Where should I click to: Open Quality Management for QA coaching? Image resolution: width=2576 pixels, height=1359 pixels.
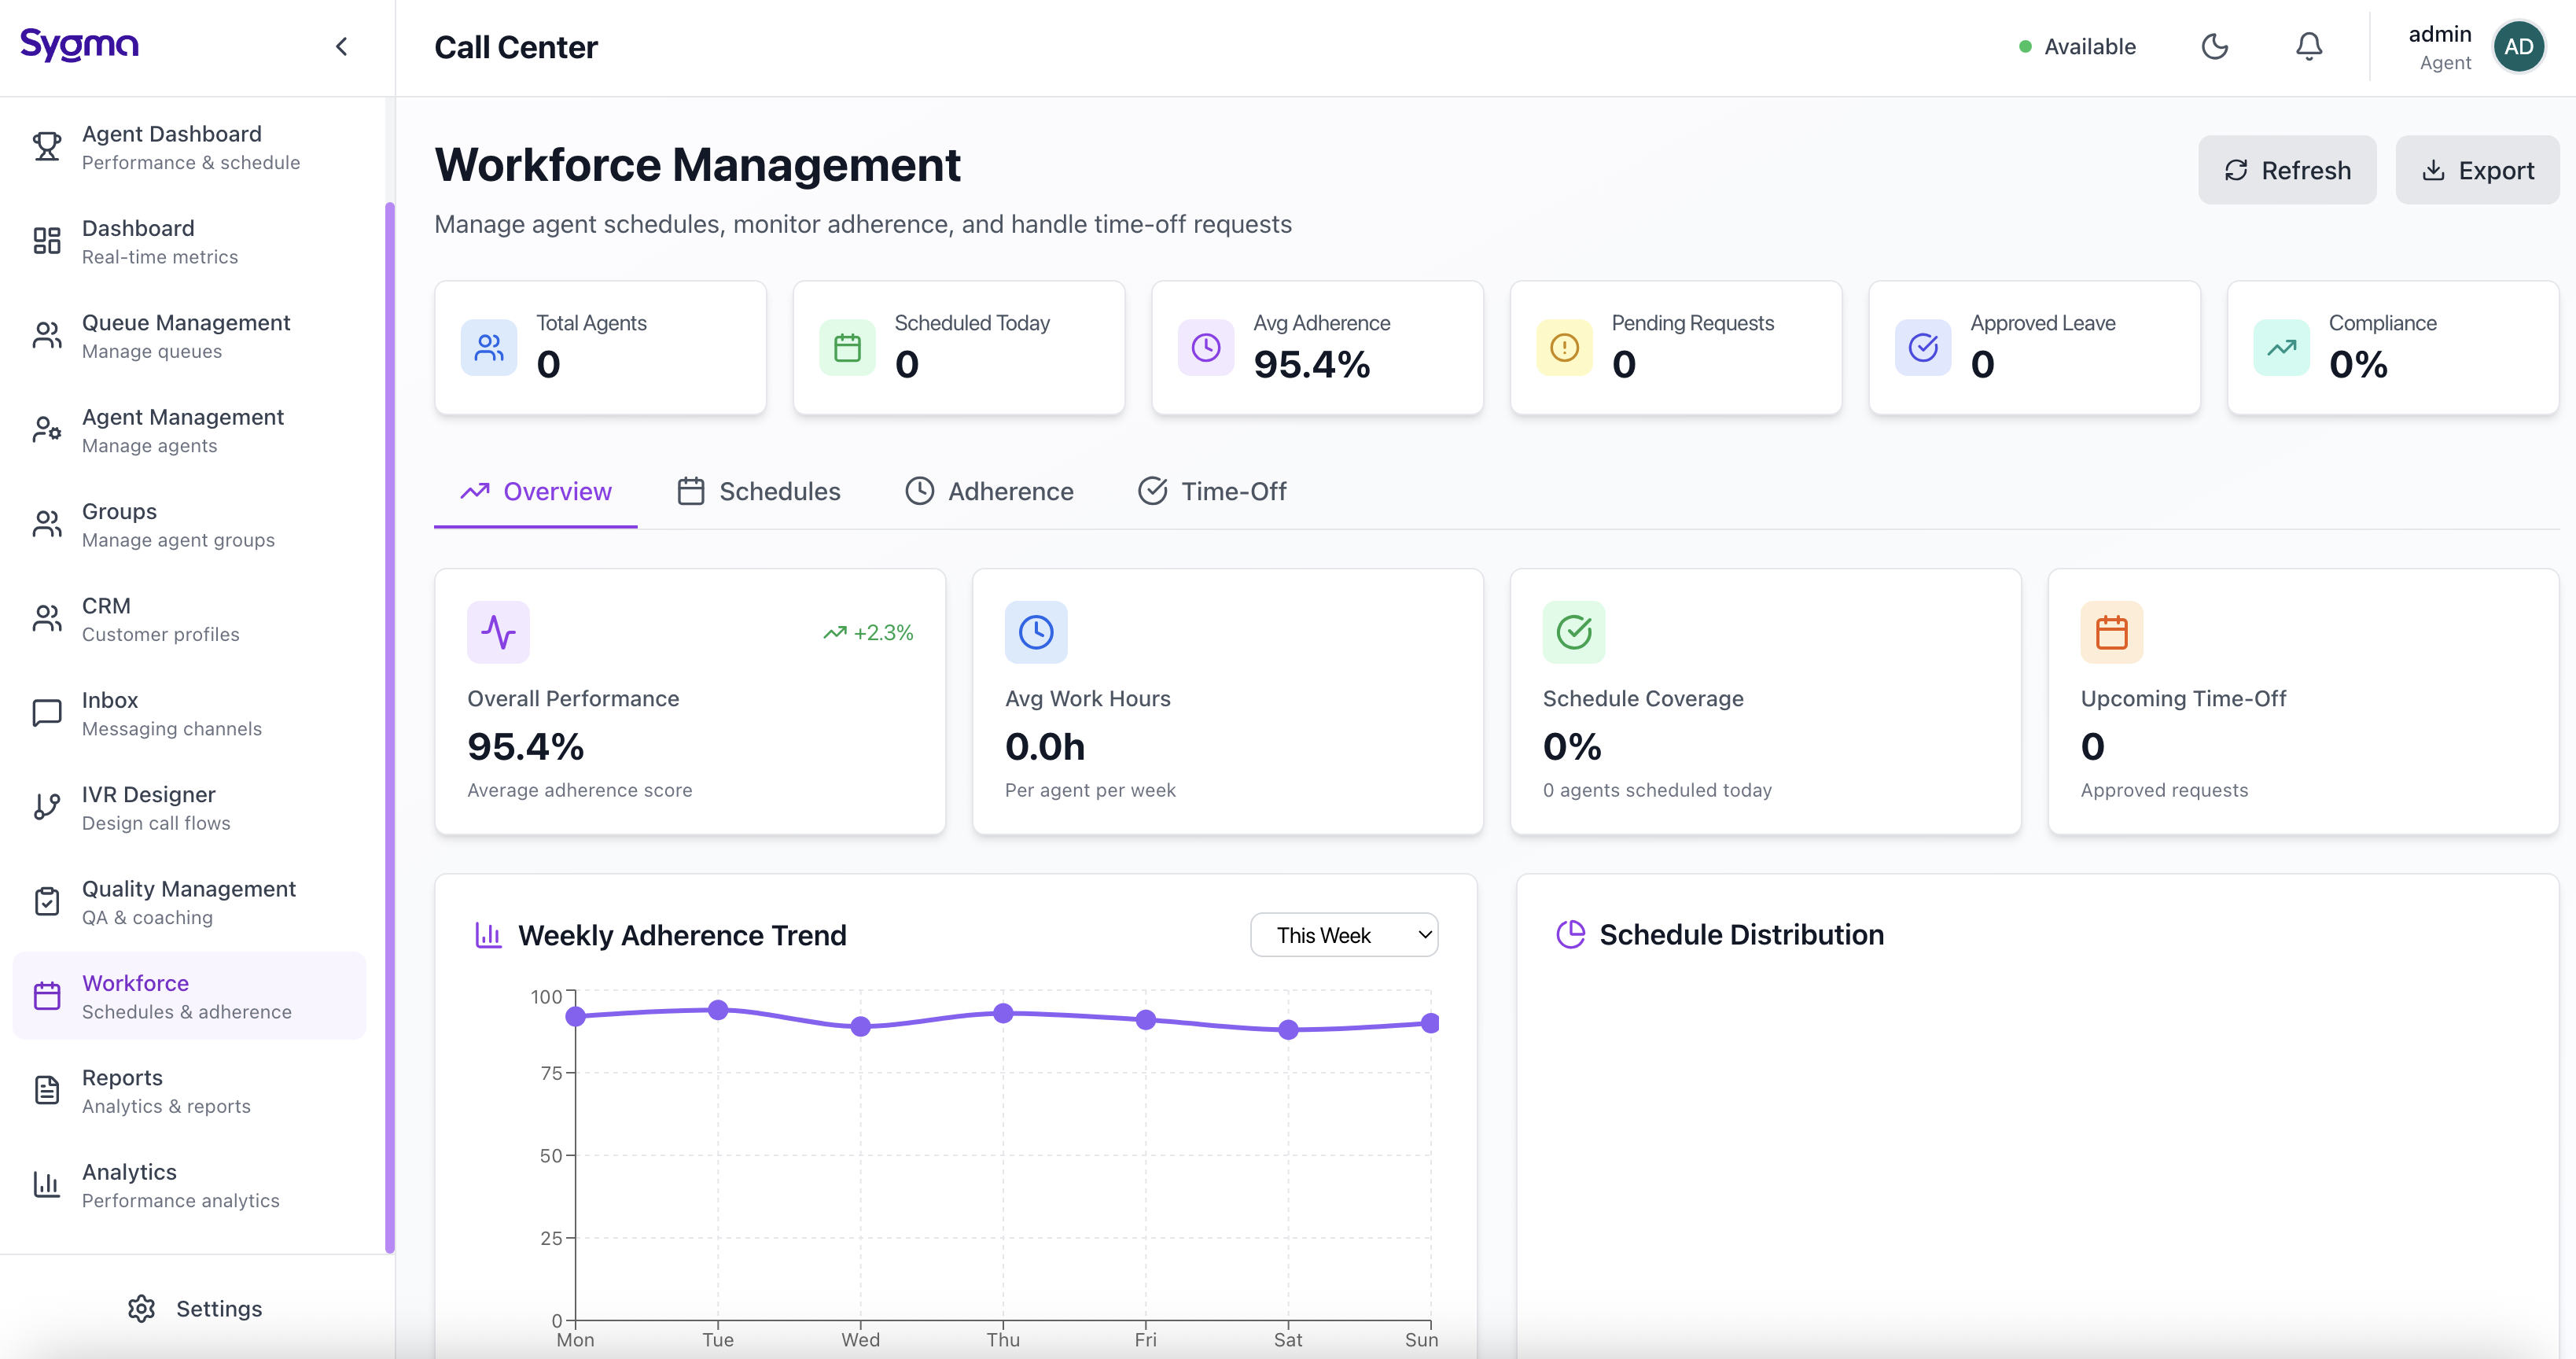[188, 901]
